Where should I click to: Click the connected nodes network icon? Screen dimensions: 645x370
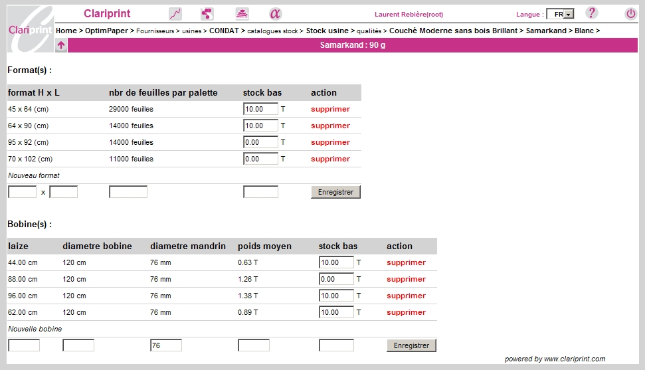tap(207, 14)
